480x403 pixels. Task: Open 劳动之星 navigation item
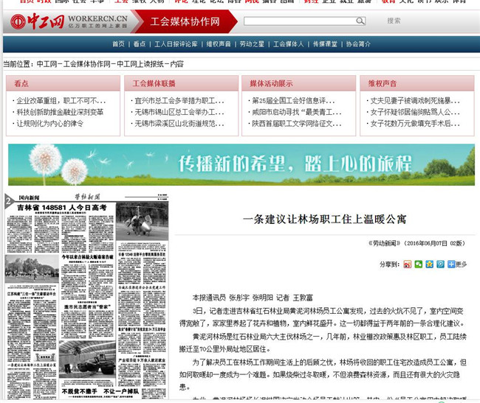click(252, 44)
